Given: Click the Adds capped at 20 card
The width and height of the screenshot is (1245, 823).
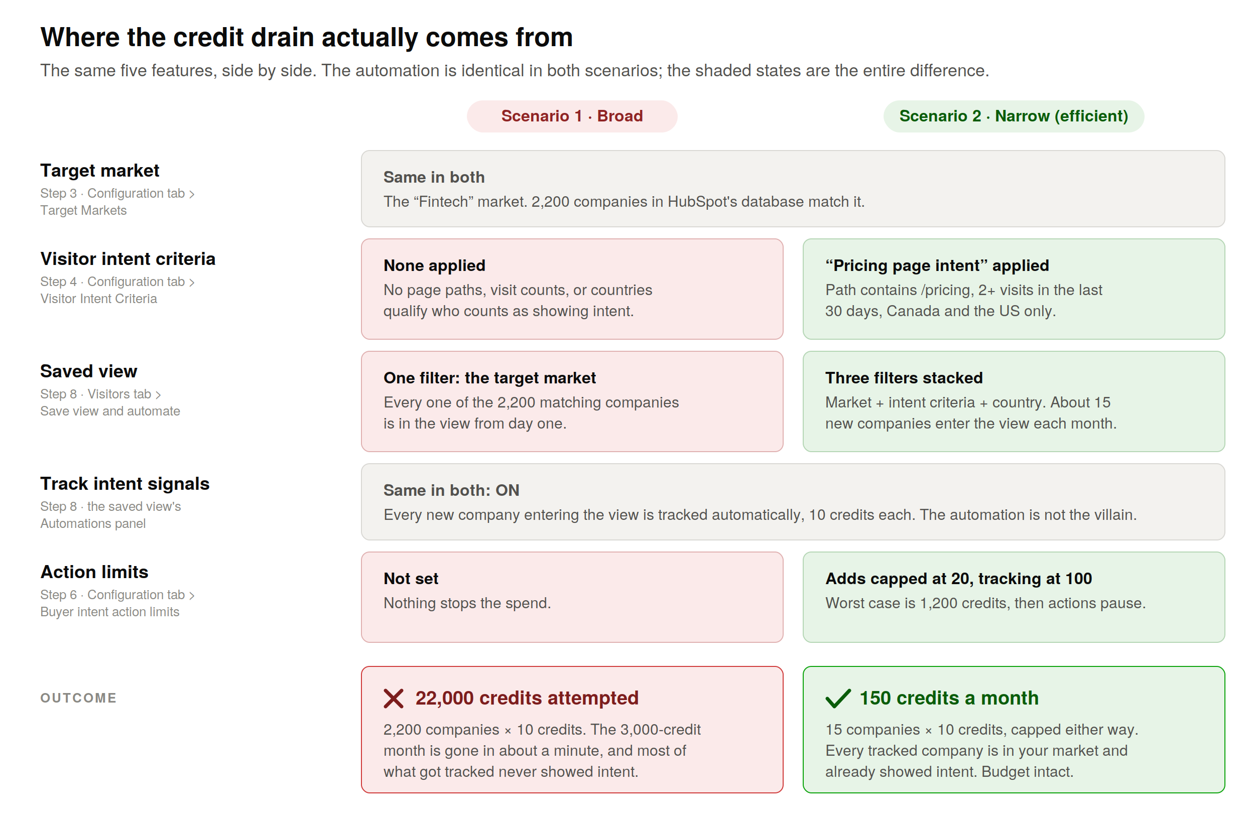Looking at the screenshot, I should point(1014,597).
